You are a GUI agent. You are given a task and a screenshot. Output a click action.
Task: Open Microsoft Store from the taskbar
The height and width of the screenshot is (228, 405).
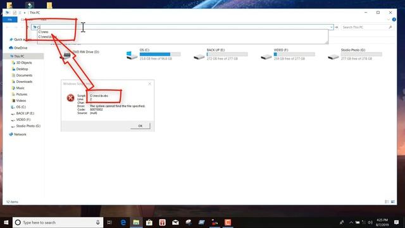click(x=149, y=222)
